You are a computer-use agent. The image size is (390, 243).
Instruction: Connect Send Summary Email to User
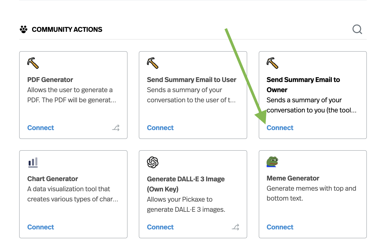pyautogui.click(x=160, y=128)
